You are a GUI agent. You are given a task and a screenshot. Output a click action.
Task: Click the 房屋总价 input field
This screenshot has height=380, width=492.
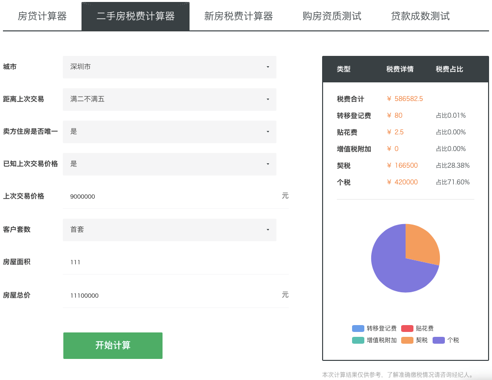coord(172,295)
